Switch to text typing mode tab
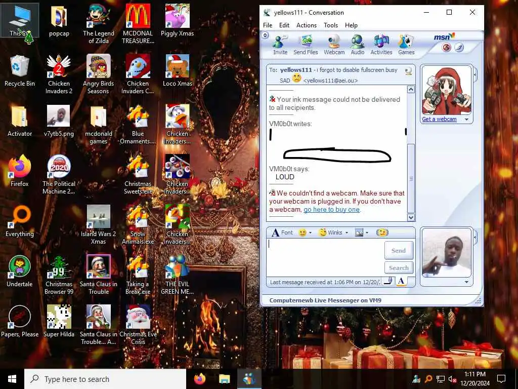Image resolution: width=518 pixels, height=389 pixels. coord(401,281)
